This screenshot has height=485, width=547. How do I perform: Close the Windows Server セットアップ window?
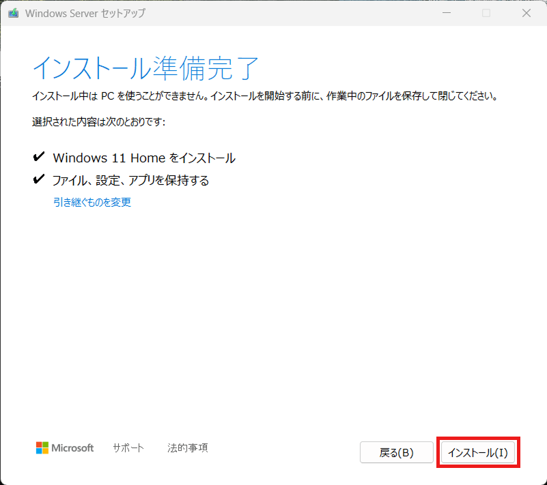(x=527, y=13)
